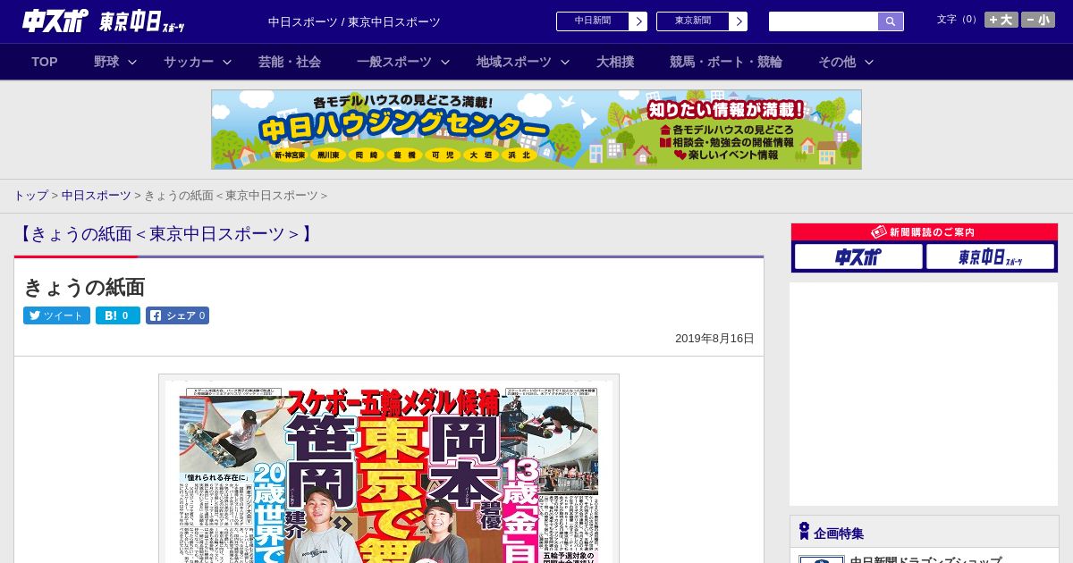Click the きょうの紙面 article title
This screenshot has height=563, width=1073.
(84, 287)
